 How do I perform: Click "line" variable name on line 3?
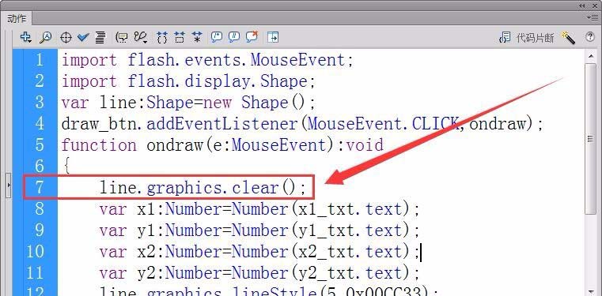click(x=118, y=103)
